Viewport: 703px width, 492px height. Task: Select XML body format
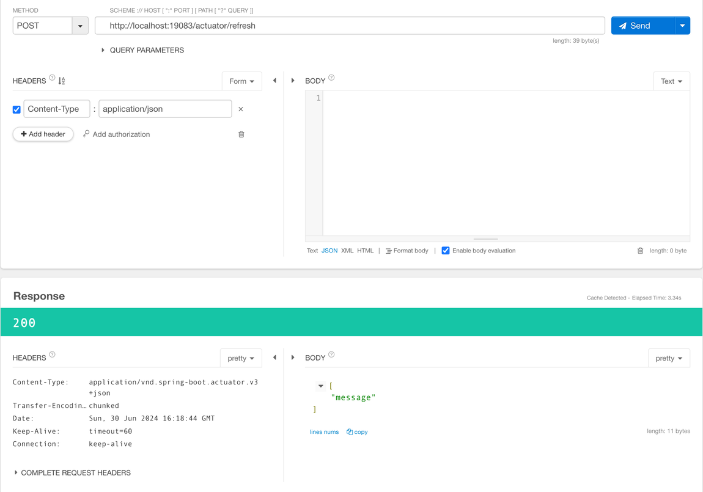pyautogui.click(x=347, y=251)
